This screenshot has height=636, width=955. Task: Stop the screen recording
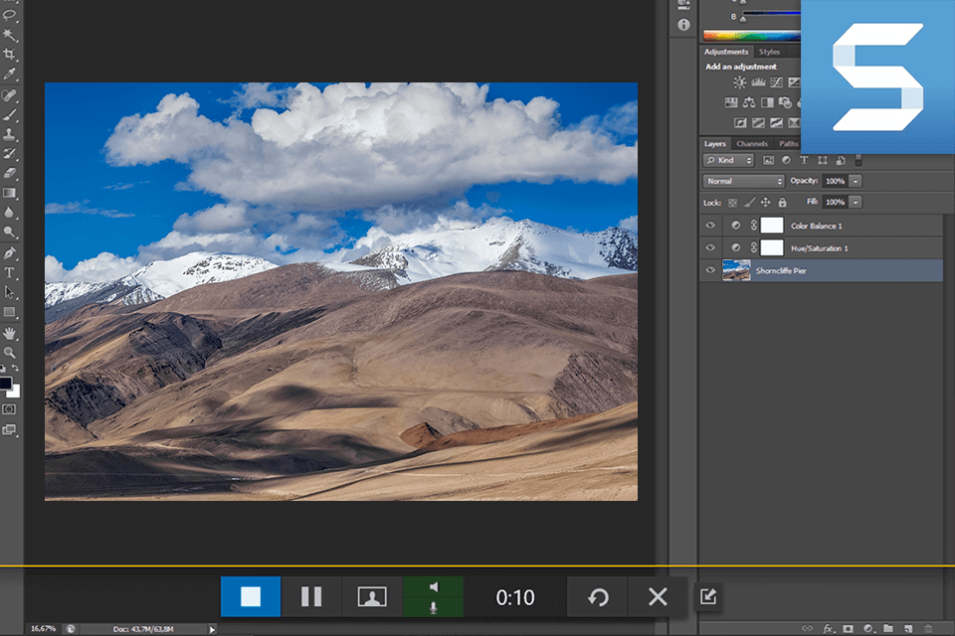(251, 596)
